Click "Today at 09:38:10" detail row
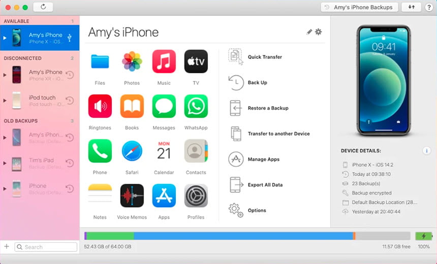The height and width of the screenshot is (264, 437). 366,174
